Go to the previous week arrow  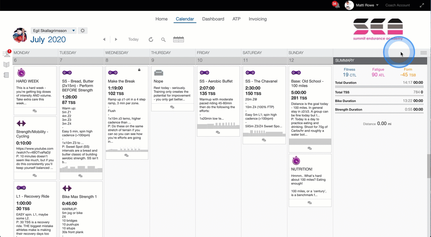tap(104, 39)
